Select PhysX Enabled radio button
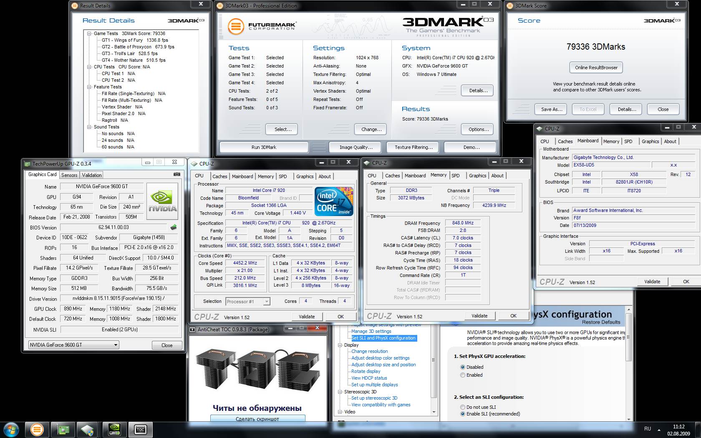The width and height of the screenshot is (701, 438). coord(462,375)
